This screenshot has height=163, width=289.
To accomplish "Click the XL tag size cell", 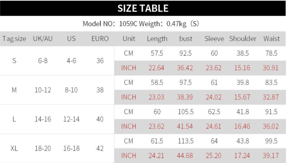I will point(14,148).
